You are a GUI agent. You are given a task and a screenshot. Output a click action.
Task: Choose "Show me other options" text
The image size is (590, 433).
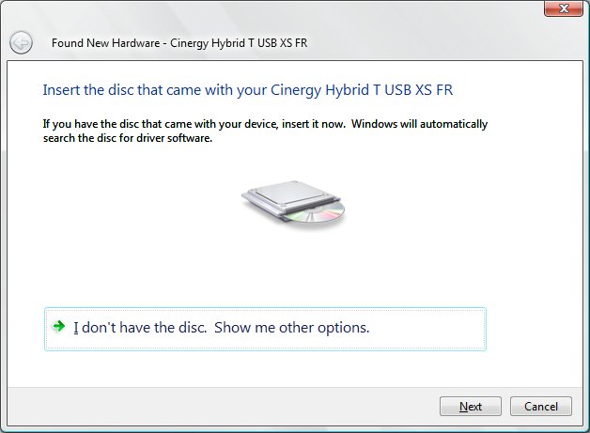(x=291, y=328)
